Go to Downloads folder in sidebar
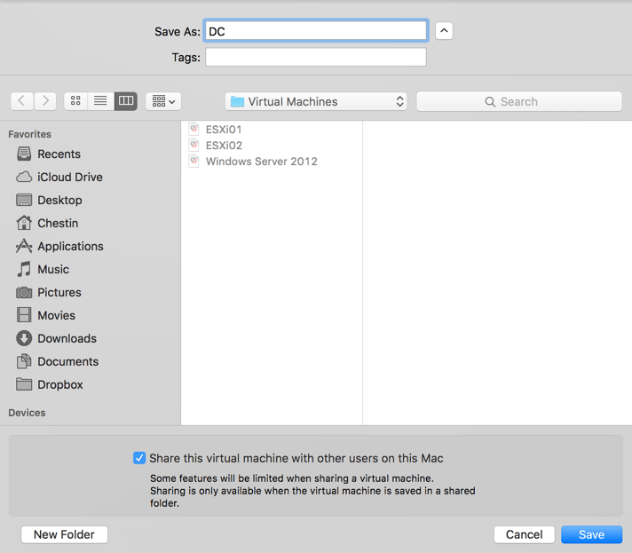632x553 pixels. [67, 339]
